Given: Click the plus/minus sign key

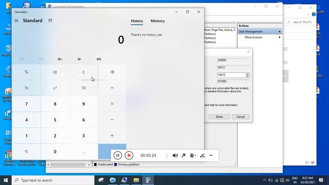Looking at the screenshot, I should pyautogui.click(x=26, y=152).
